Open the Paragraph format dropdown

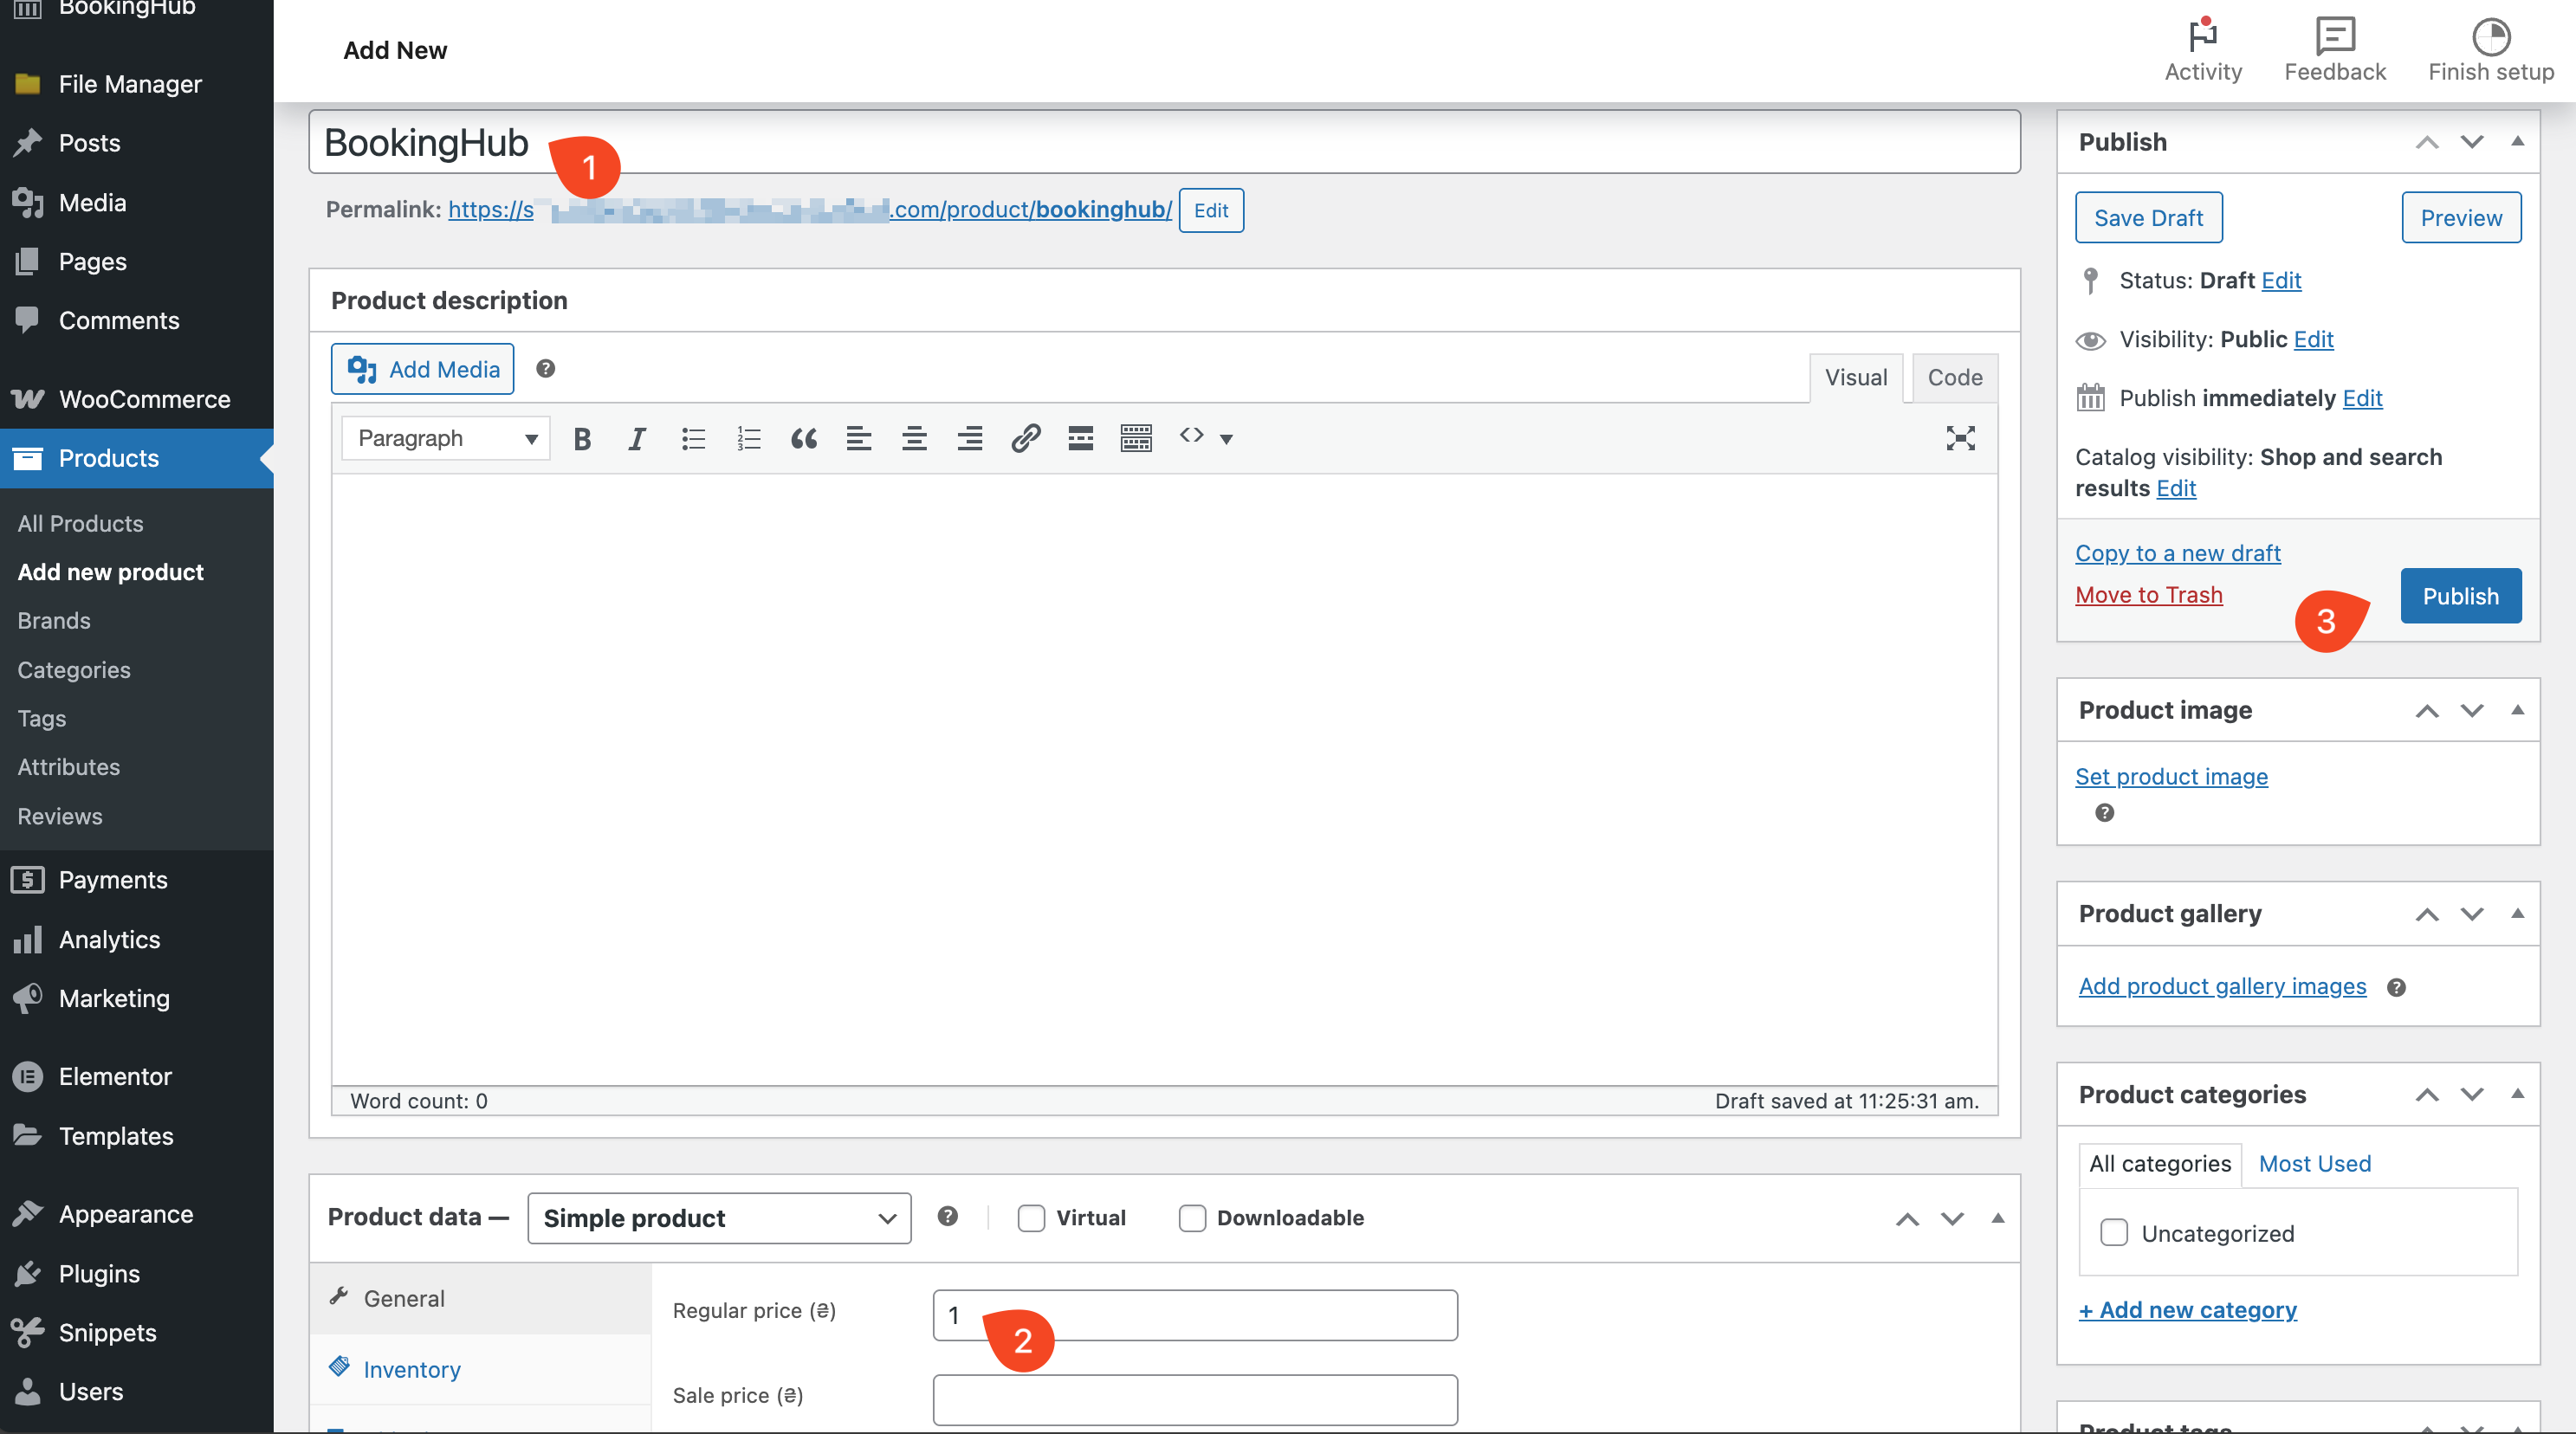[446, 438]
